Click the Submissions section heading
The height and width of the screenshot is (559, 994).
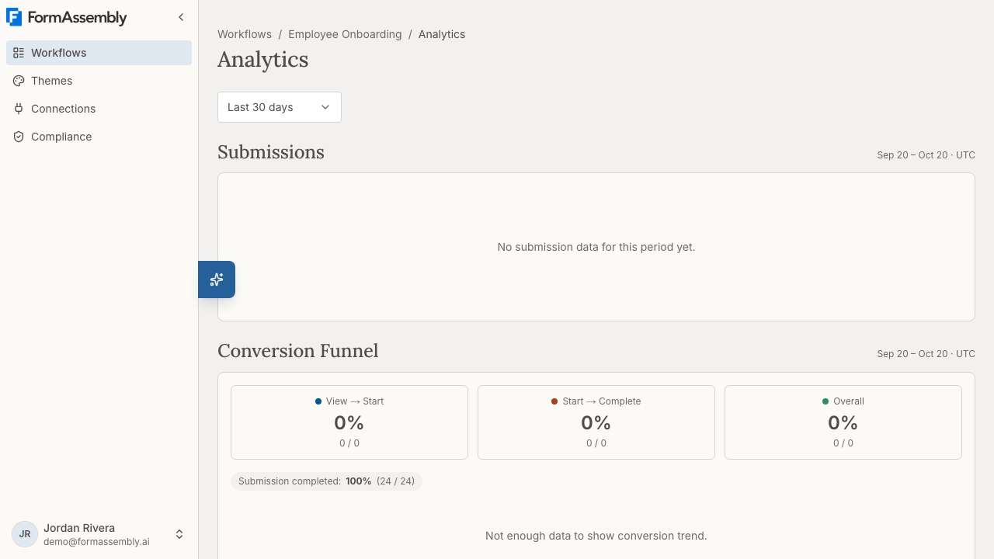pyautogui.click(x=271, y=152)
